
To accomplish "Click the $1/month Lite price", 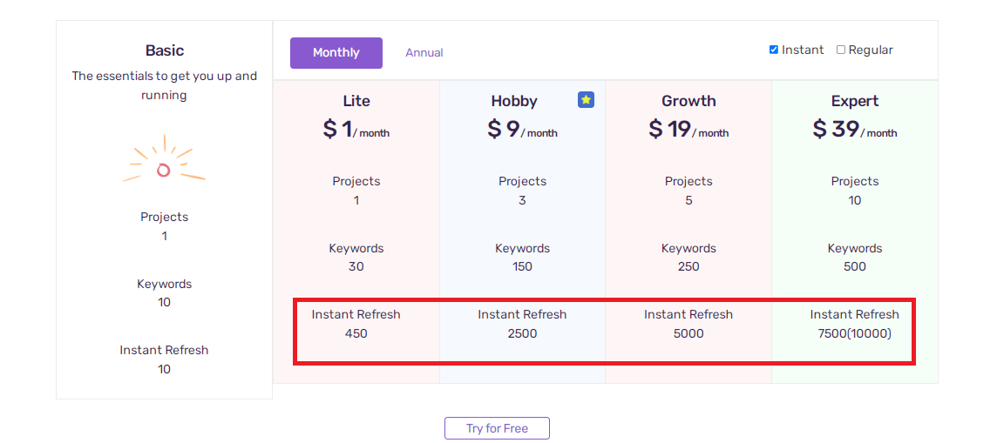I will pyautogui.click(x=356, y=129).
